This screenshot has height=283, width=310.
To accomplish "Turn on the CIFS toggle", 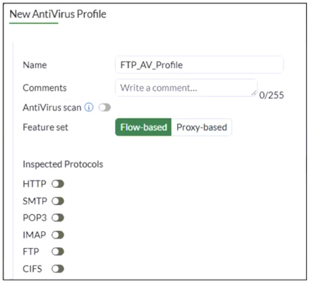I will [x=58, y=269].
